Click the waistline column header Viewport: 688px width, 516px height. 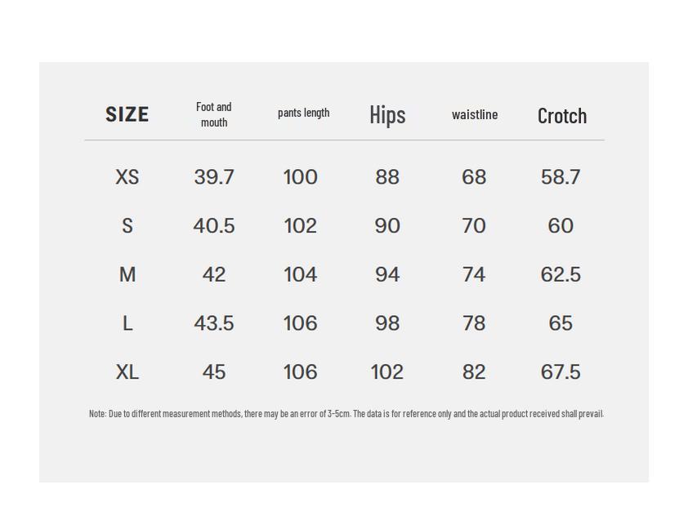point(475,114)
